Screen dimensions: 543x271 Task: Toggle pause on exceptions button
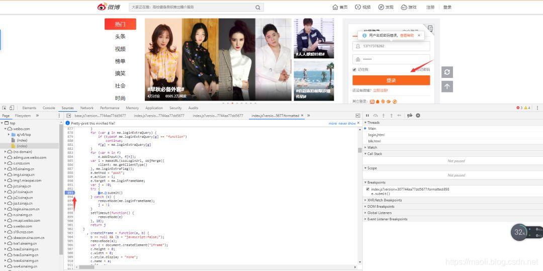418,115
